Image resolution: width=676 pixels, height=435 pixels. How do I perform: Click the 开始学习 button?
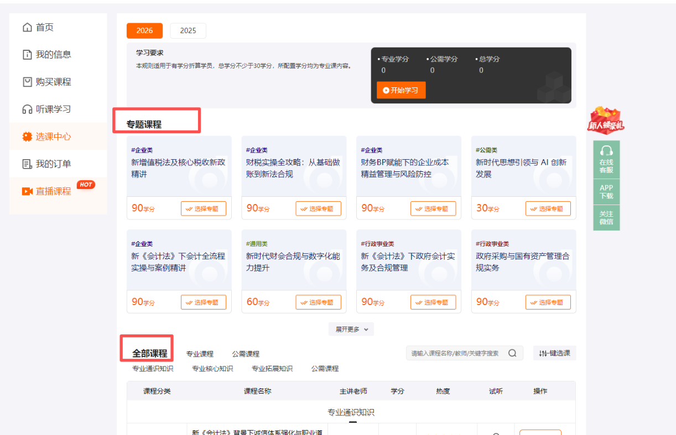(401, 90)
